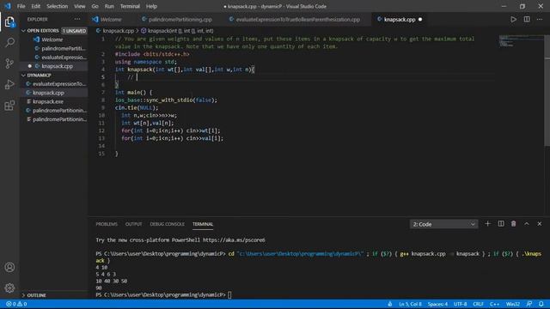The height and width of the screenshot is (309, 550).
Task: Click 'Ln 5, Col 8' cursor position indicator
Action: pos(410,304)
